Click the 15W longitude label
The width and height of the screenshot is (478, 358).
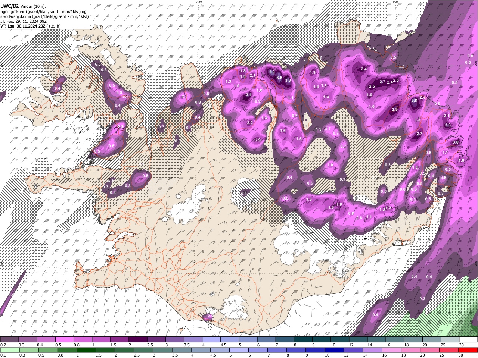click(396, 1)
